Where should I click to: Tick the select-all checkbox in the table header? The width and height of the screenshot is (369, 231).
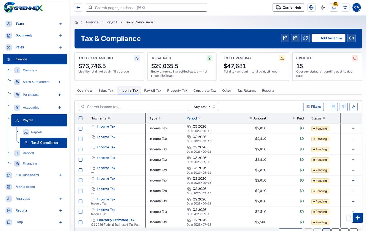81,118
